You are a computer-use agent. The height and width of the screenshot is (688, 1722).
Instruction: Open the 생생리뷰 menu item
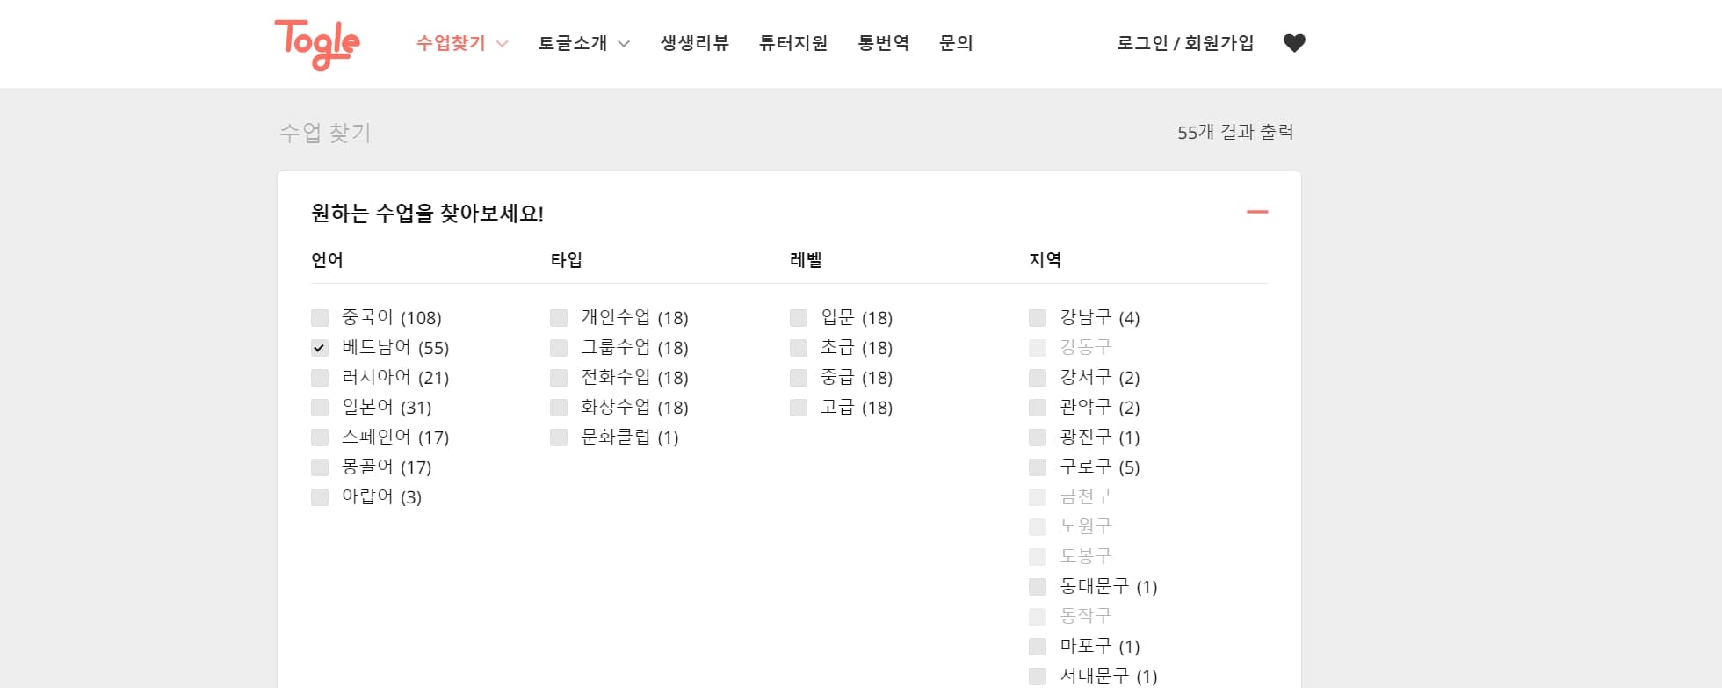pos(694,43)
